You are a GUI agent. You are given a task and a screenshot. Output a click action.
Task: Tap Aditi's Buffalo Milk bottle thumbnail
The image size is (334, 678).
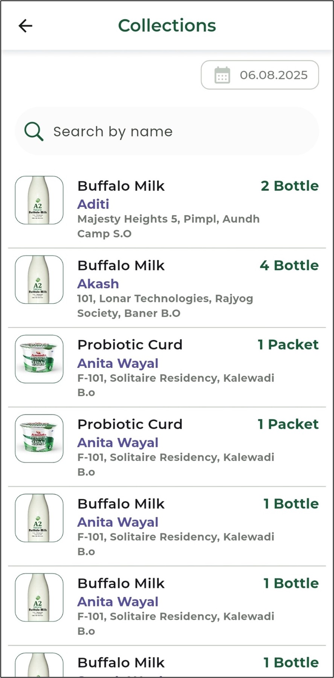39,200
